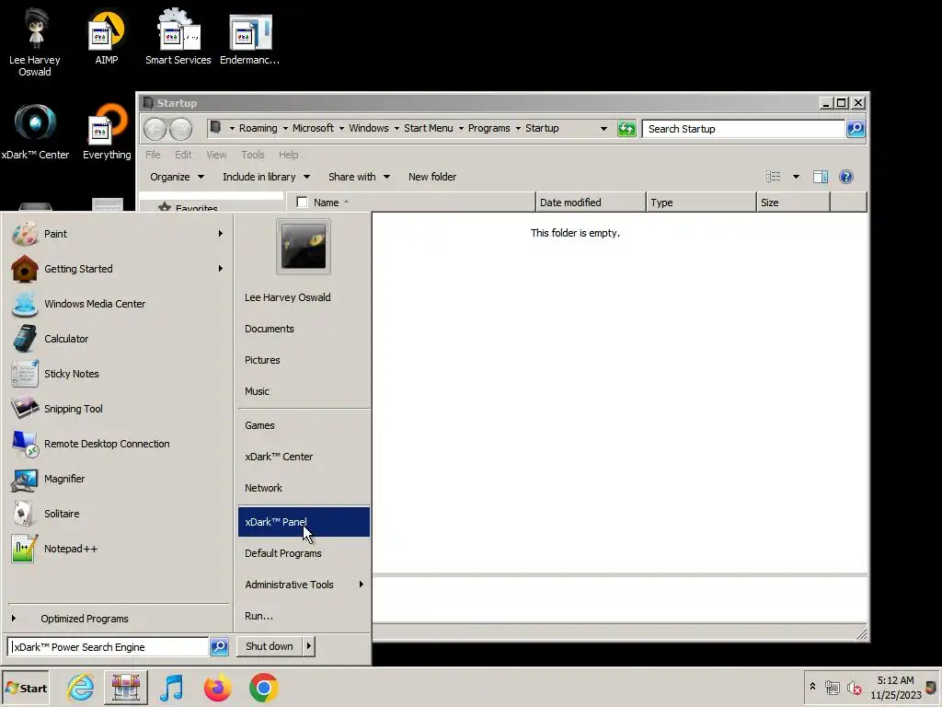This screenshot has width=942, height=707.
Task: Click the Back arrow in Startup window
Action: [x=155, y=129]
